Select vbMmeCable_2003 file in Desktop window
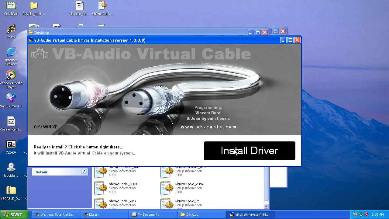Viewport: 389px width, 219px height. [x=115, y=188]
